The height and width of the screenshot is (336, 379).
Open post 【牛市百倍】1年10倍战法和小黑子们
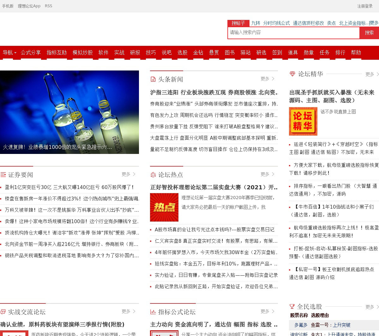pos(332,211)
